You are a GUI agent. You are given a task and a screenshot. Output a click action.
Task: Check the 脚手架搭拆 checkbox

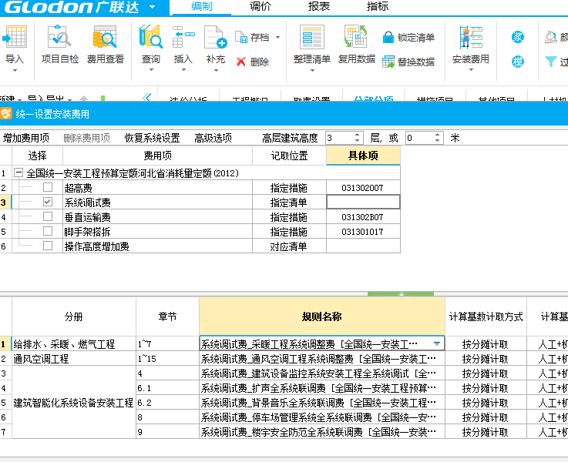[x=48, y=231]
